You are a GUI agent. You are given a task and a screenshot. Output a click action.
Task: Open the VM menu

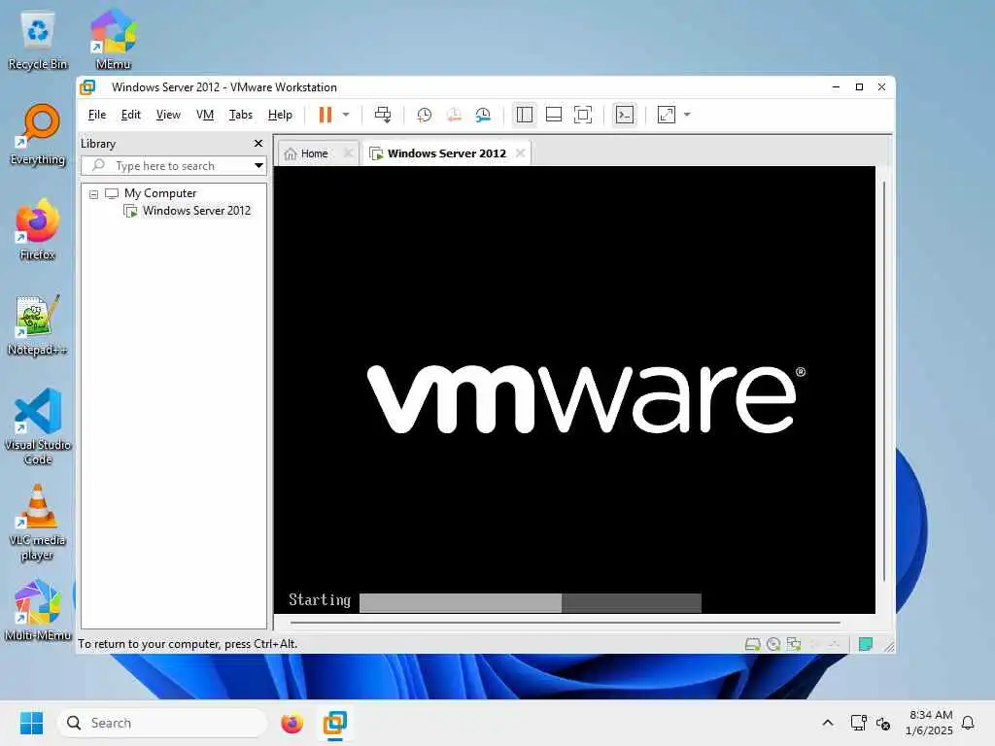(x=205, y=115)
